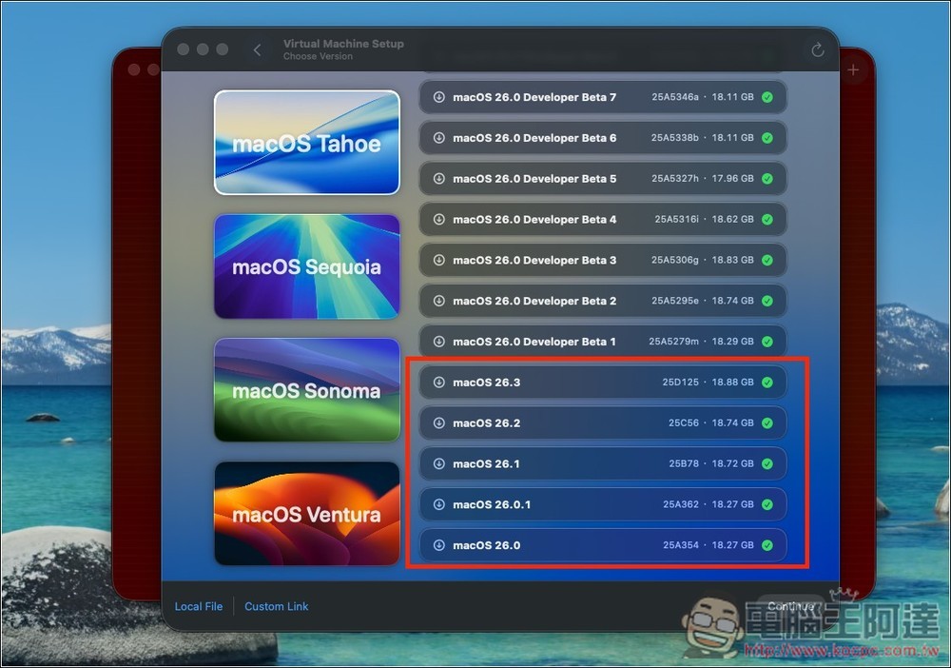Pick macOS 26.0 Developer Beta 5 label
Viewport: 951px width, 668px height.
[x=534, y=178]
